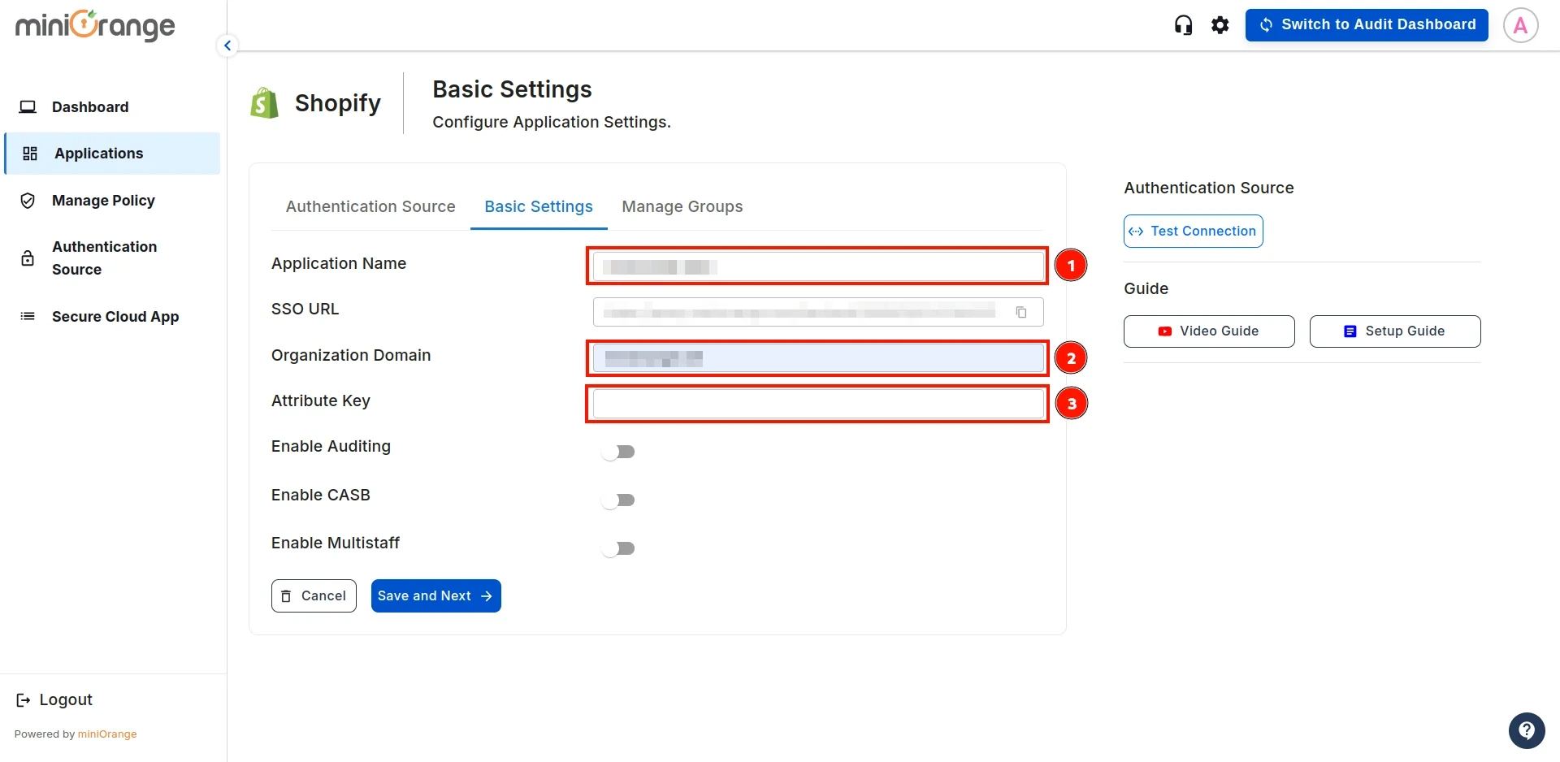Open the Secure Cloud App icon
Screen dimensions: 1560x762
click(27, 316)
